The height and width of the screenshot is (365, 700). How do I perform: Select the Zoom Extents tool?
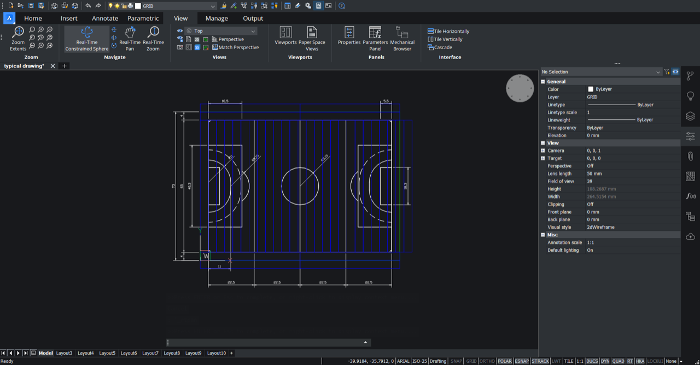point(17,38)
